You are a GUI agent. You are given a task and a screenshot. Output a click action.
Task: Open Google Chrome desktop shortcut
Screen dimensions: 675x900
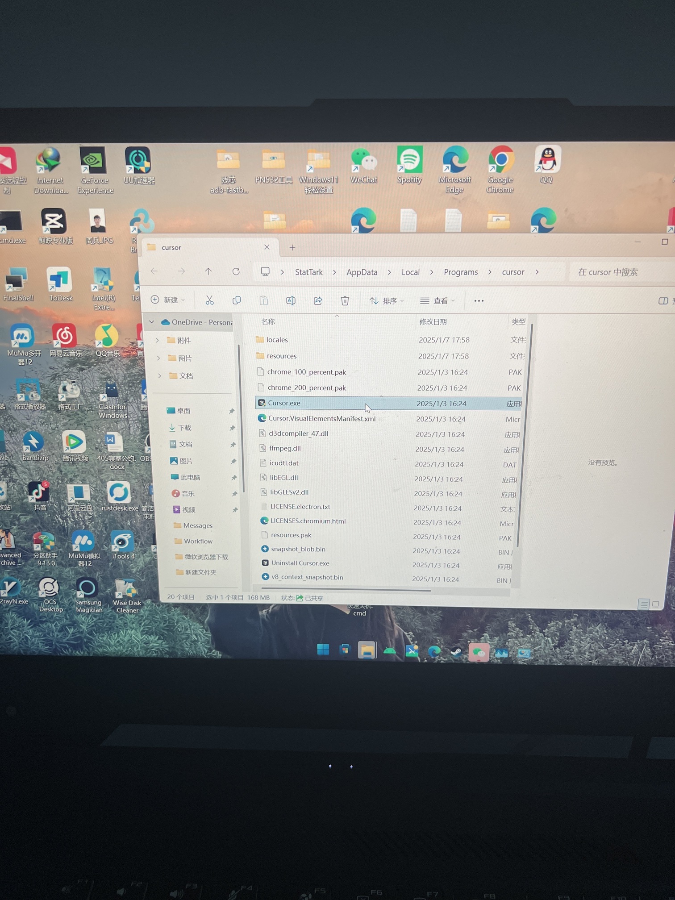[x=500, y=170]
